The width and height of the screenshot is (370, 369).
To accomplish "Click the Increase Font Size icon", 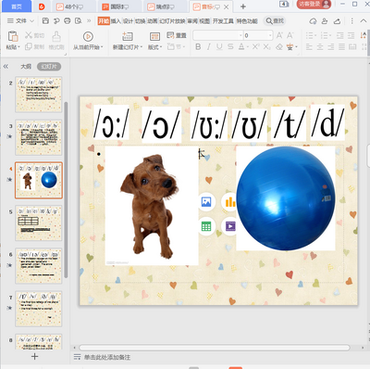I will [x=279, y=35].
